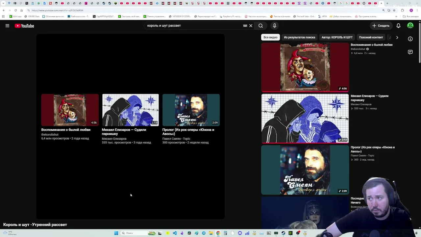Select the Все видео filter chip
This screenshot has height=237, width=421.
(270, 37)
